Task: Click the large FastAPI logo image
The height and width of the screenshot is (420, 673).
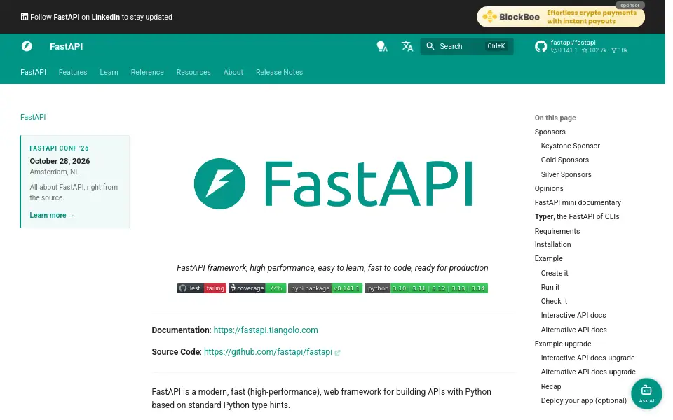Action: [333, 184]
